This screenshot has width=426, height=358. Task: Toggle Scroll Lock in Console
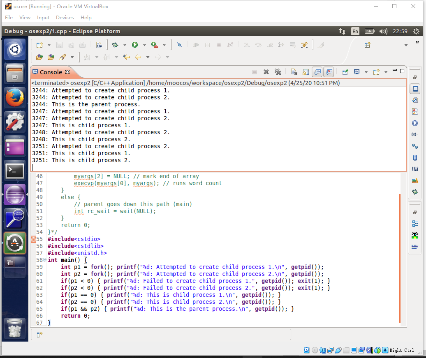tap(306, 72)
